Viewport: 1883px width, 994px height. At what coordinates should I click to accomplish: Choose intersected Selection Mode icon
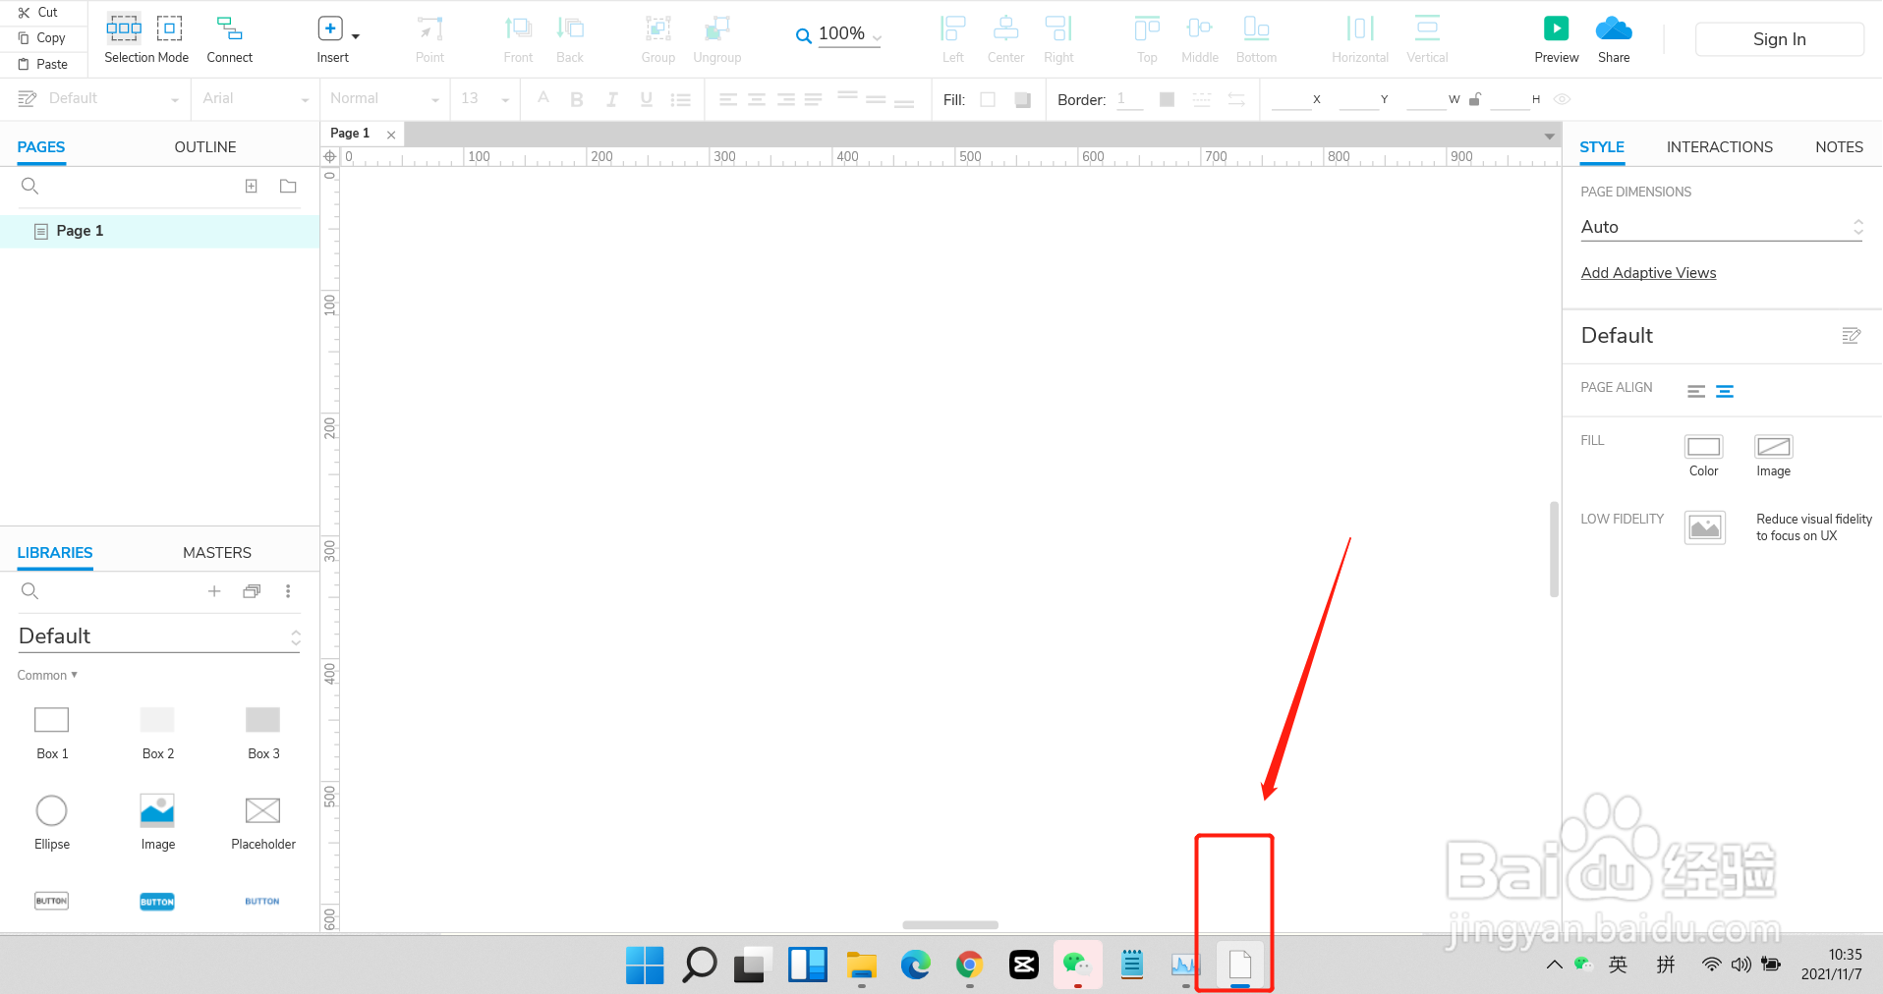pyautogui.click(x=124, y=28)
